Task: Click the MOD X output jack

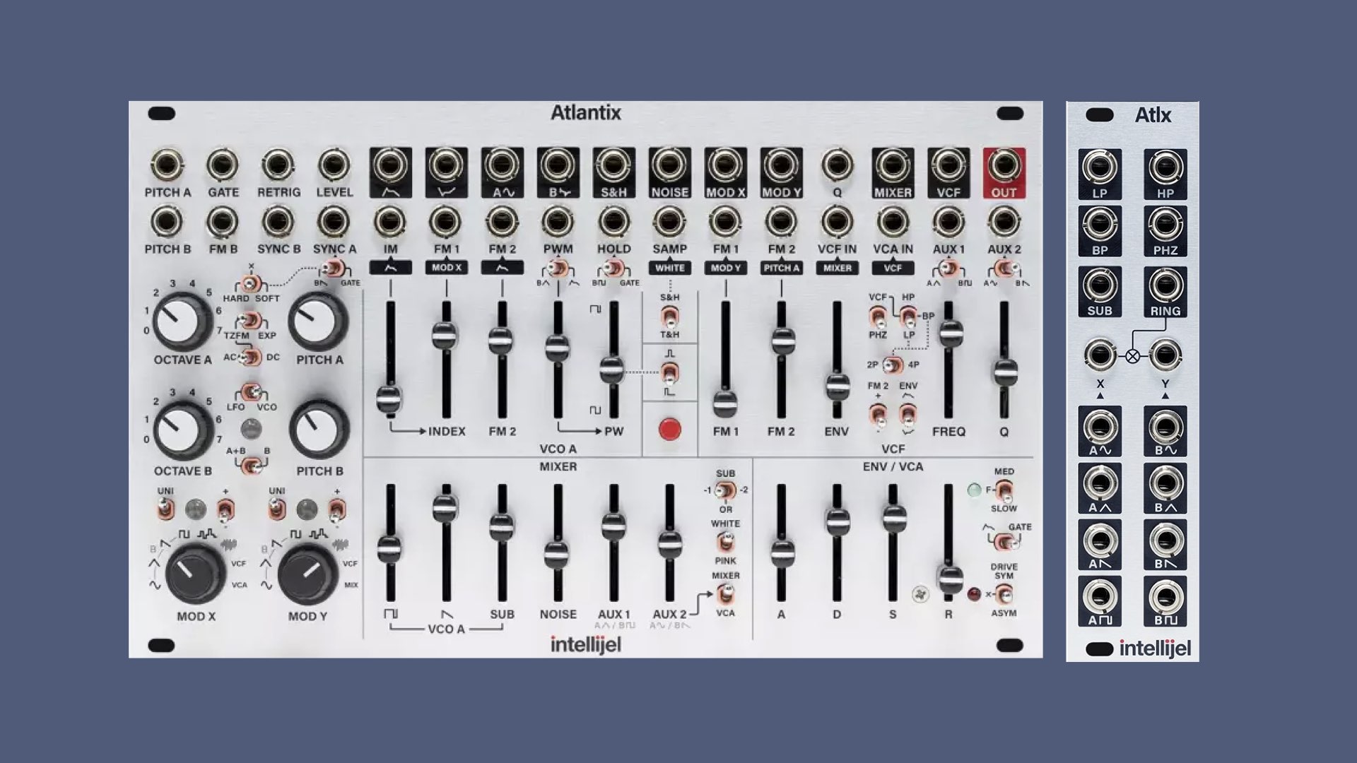Action: [x=725, y=167]
